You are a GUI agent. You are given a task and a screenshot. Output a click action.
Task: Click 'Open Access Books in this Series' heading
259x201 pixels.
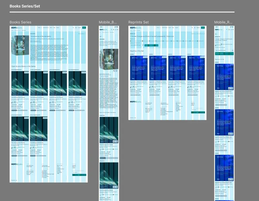tap(23, 66)
